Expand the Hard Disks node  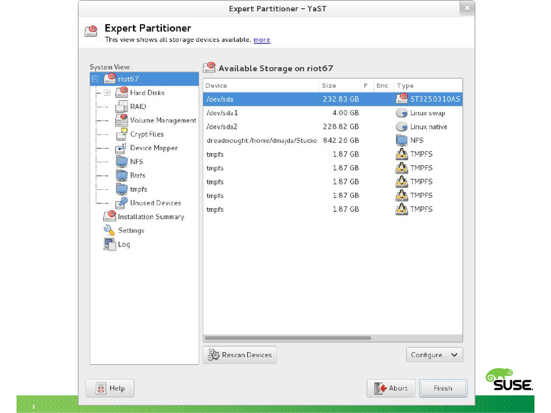pos(107,92)
